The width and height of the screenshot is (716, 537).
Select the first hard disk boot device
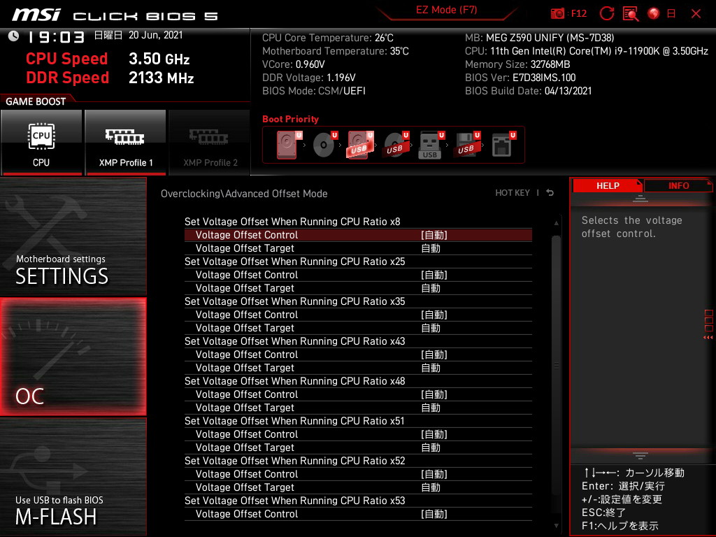[289, 145]
